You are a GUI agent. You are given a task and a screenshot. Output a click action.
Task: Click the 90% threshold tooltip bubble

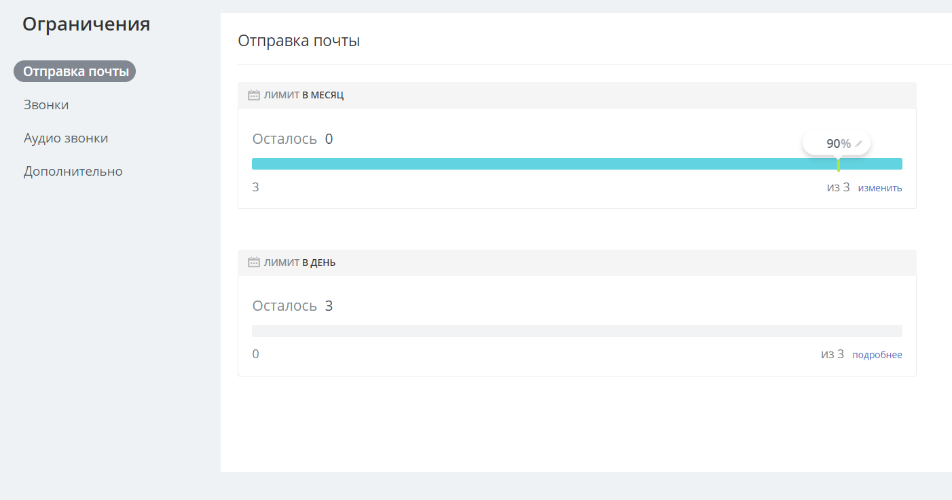(835, 144)
